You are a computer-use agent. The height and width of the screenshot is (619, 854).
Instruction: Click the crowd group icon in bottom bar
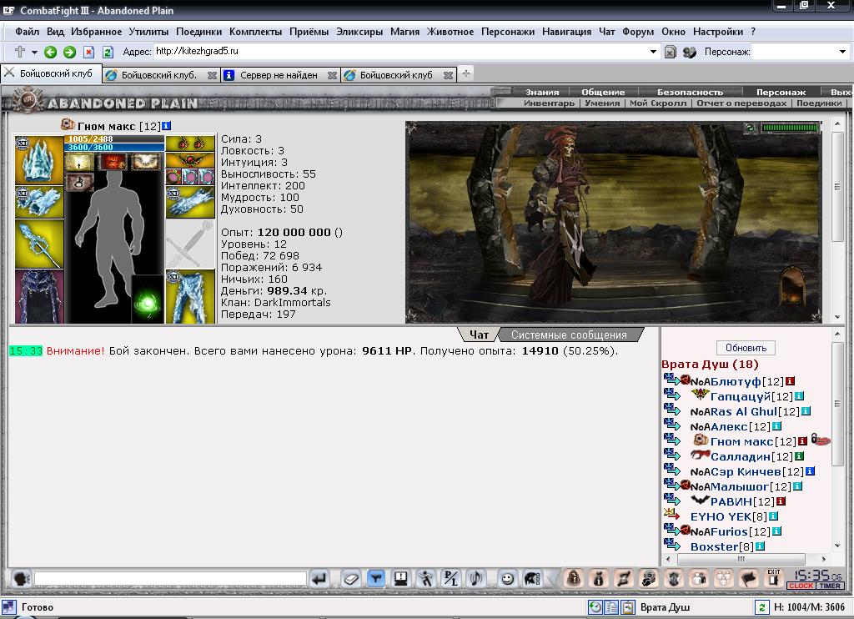[x=724, y=578]
